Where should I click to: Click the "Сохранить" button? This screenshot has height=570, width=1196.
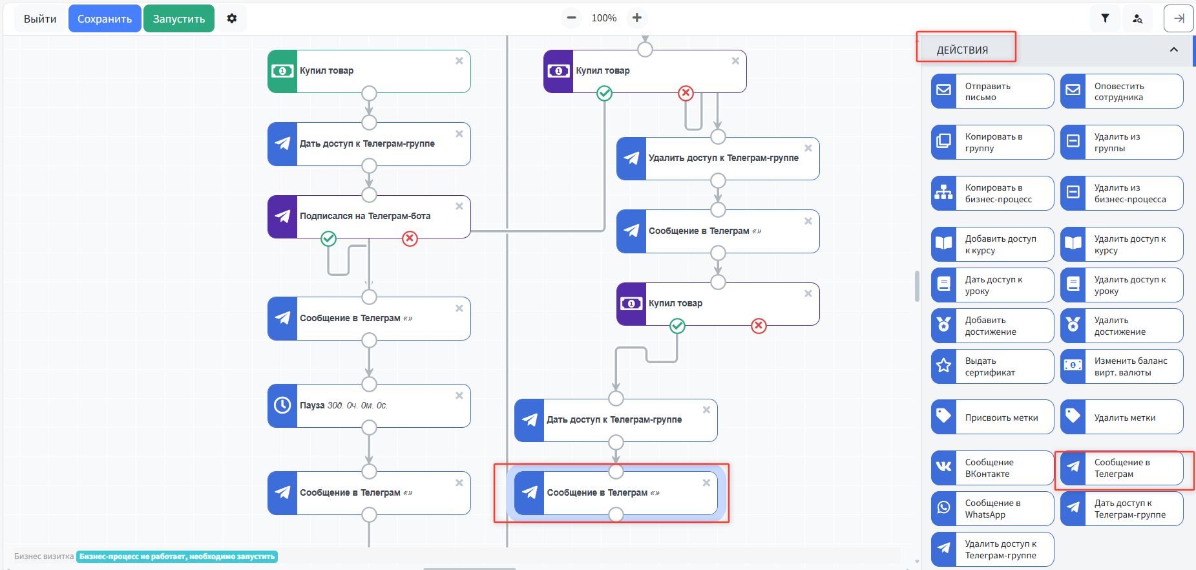pos(105,19)
